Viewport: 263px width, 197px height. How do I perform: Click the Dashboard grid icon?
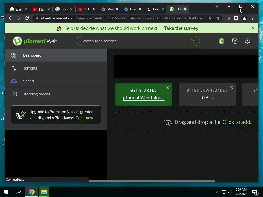14,55
